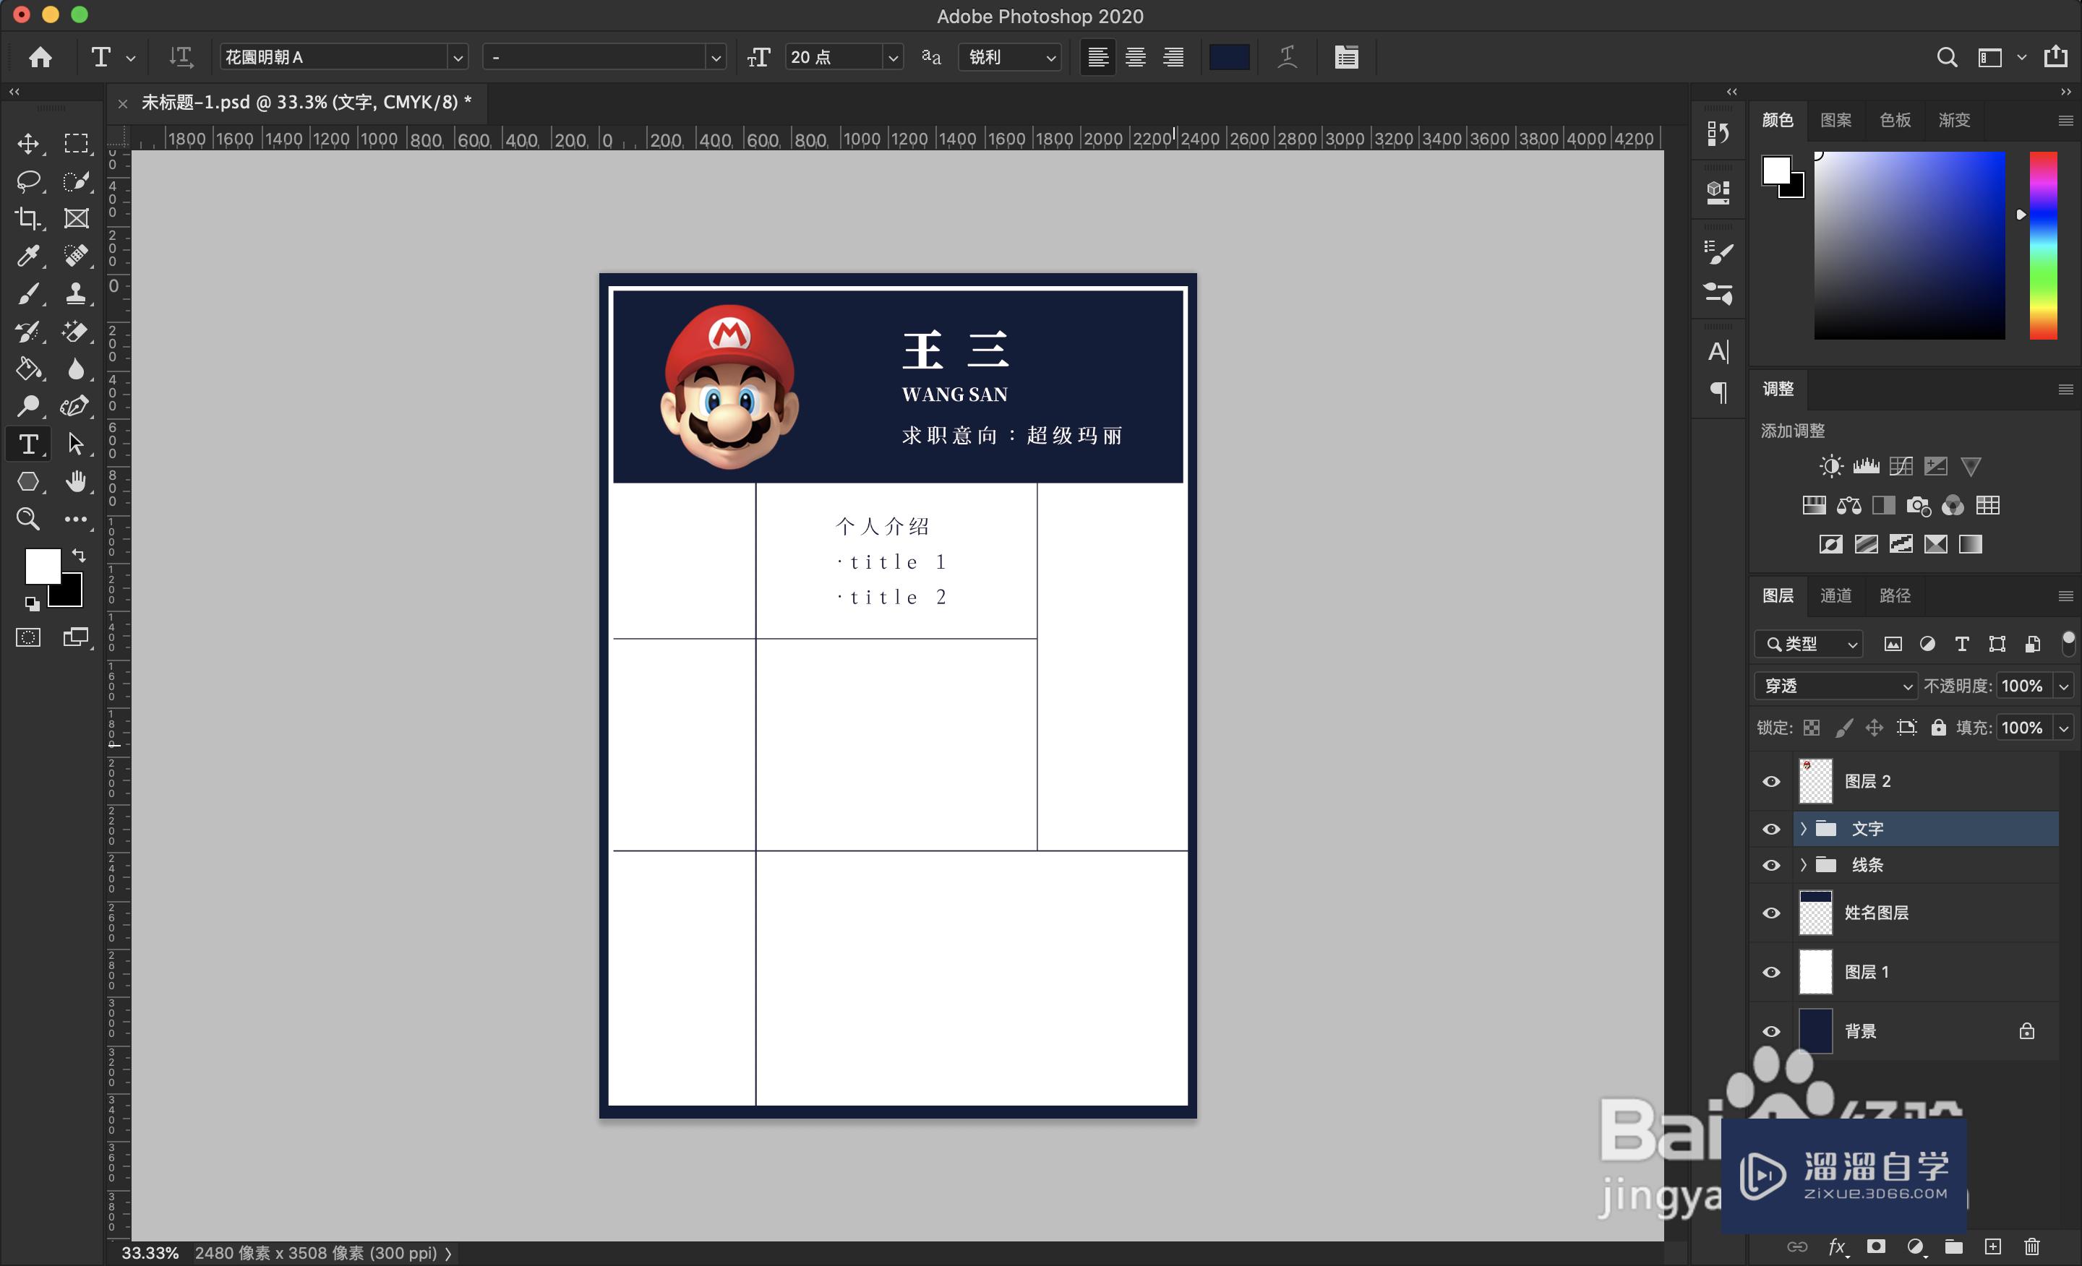Select the Brush tool
The image size is (2082, 1266).
tap(28, 293)
